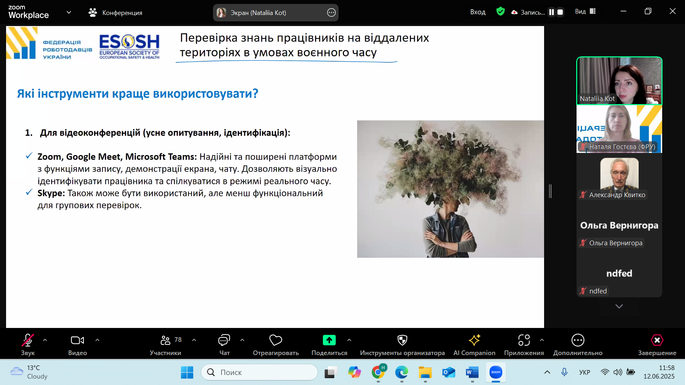Pause the meeting recording
Image resolution: width=685 pixels, height=385 pixels.
552,12
